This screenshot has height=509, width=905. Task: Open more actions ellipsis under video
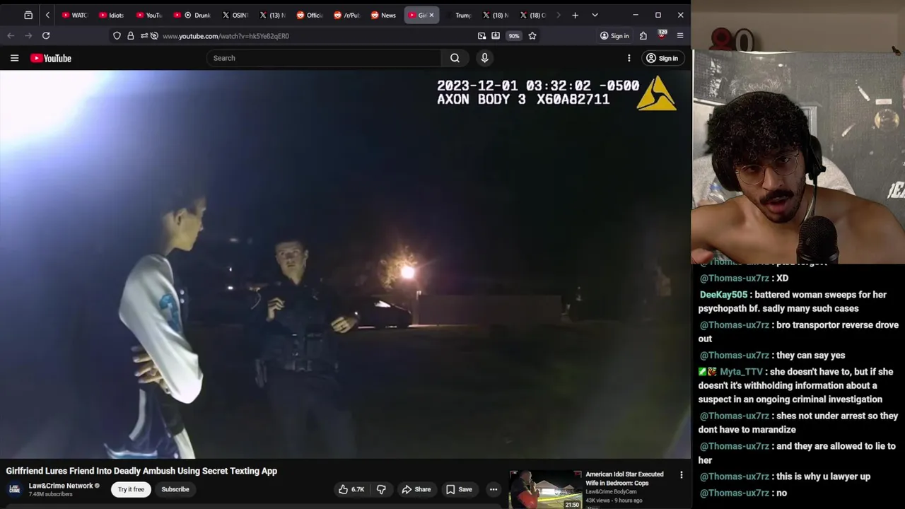(494, 489)
